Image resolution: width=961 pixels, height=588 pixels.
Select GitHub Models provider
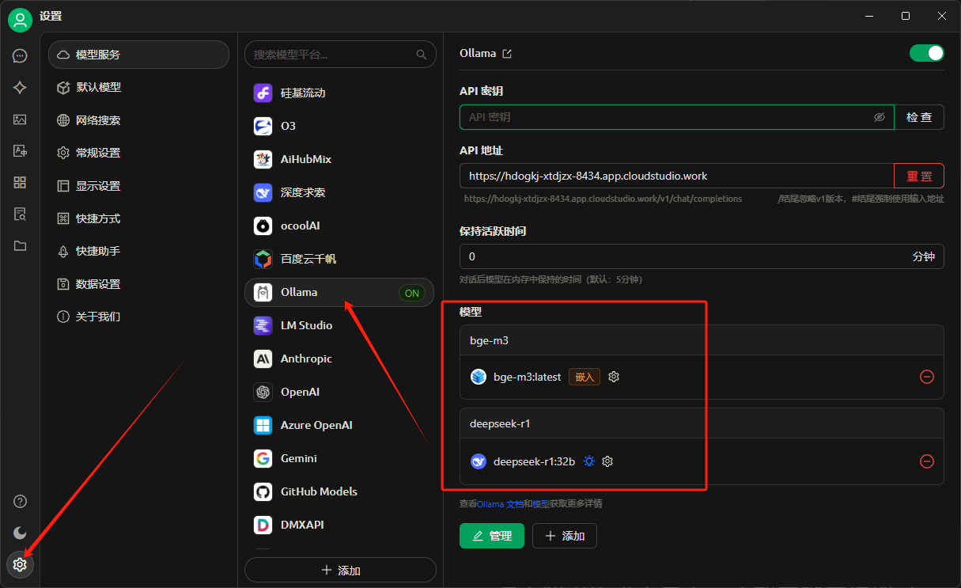pos(340,491)
